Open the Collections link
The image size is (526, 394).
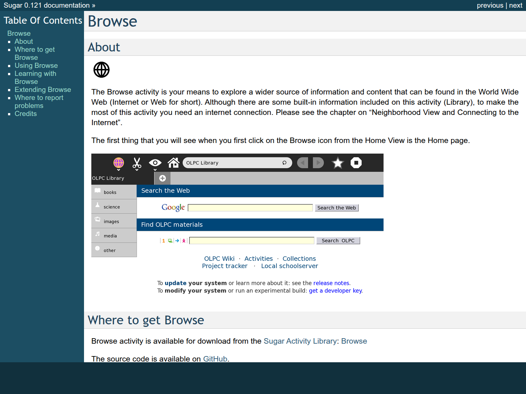point(299,259)
